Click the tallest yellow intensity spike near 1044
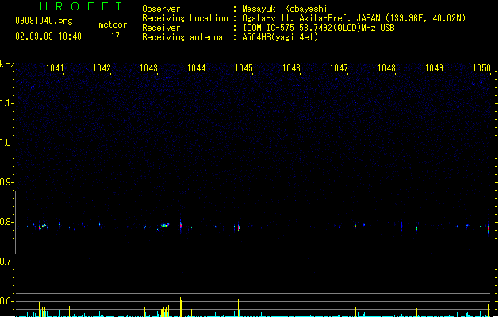Image resolution: width=499 pixels, height=317 pixels. tap(181, 307)
